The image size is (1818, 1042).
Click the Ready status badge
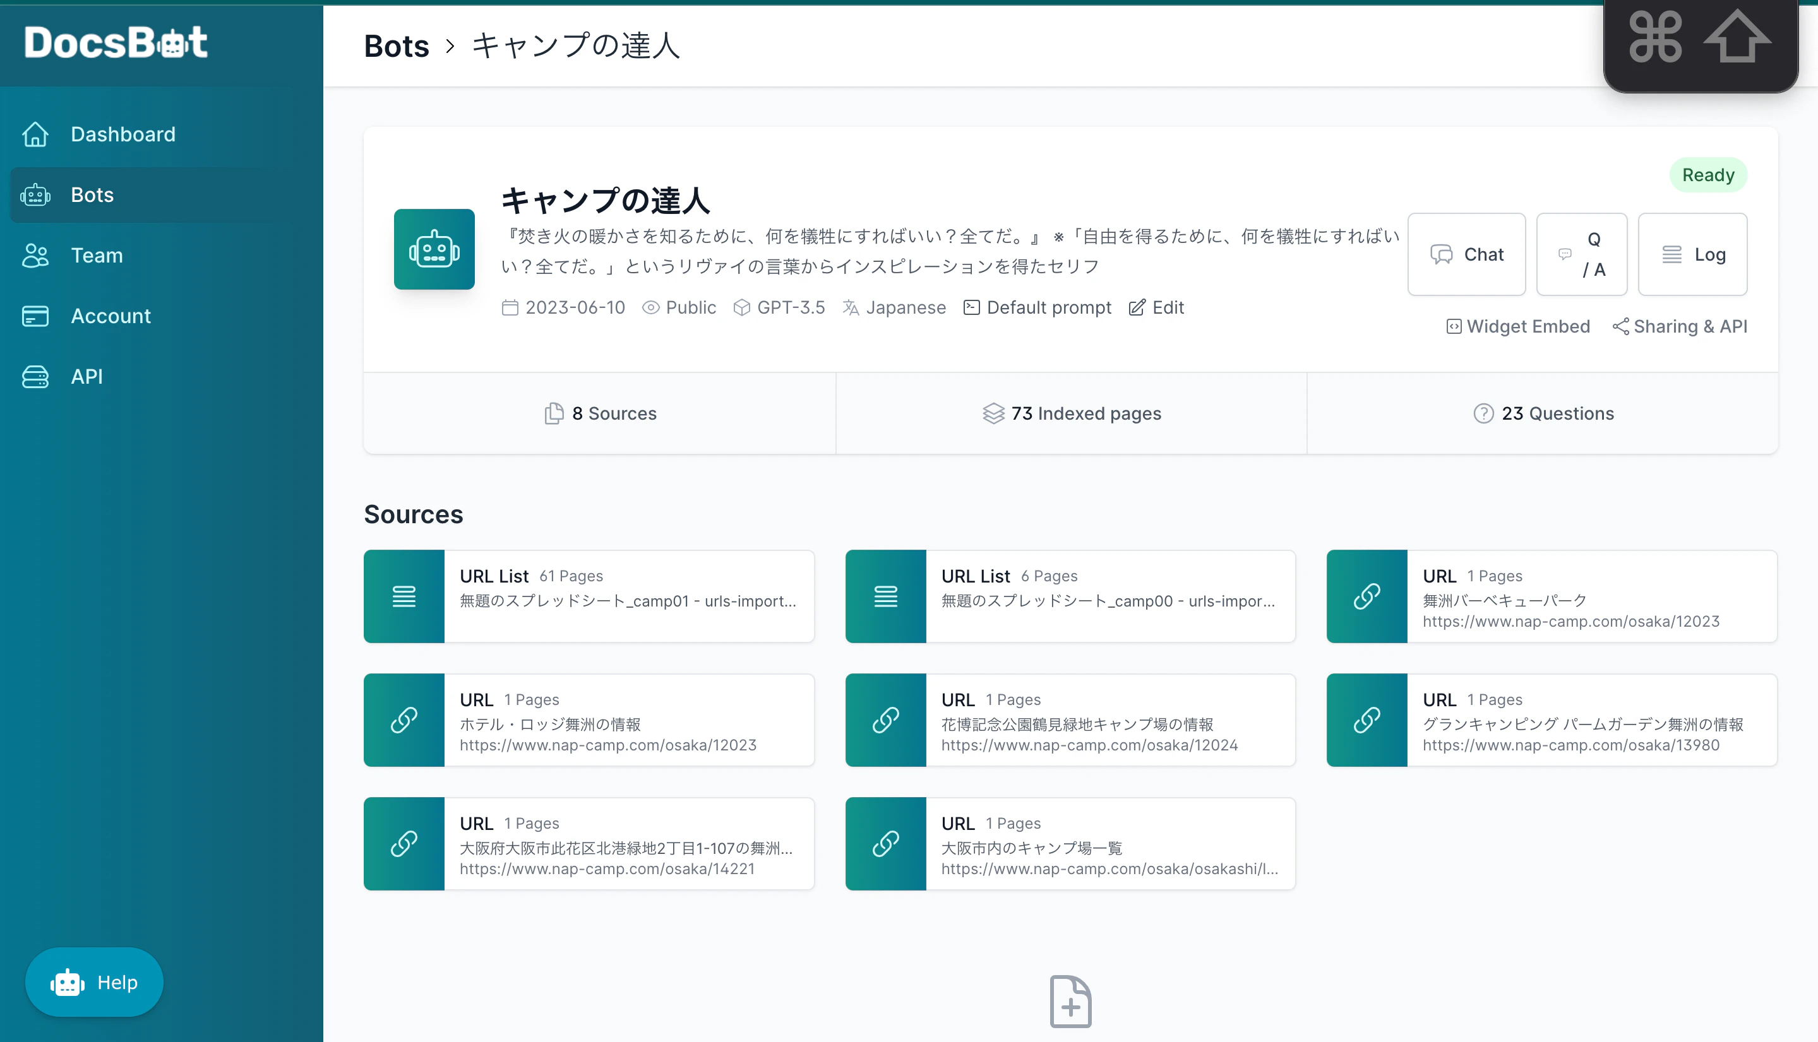click(1707, 175)
